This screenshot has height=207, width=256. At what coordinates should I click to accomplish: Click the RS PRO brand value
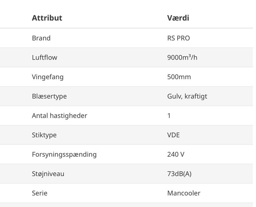click(178, 38)
